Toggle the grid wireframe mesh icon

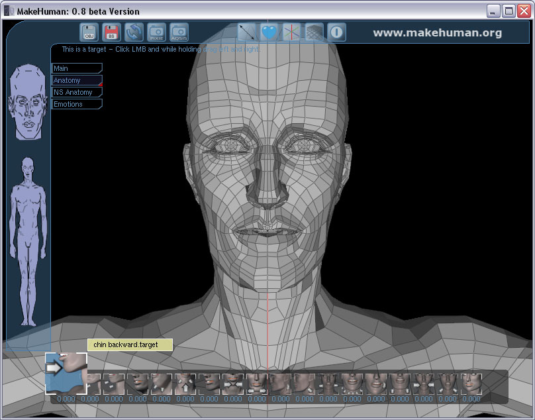315,32
